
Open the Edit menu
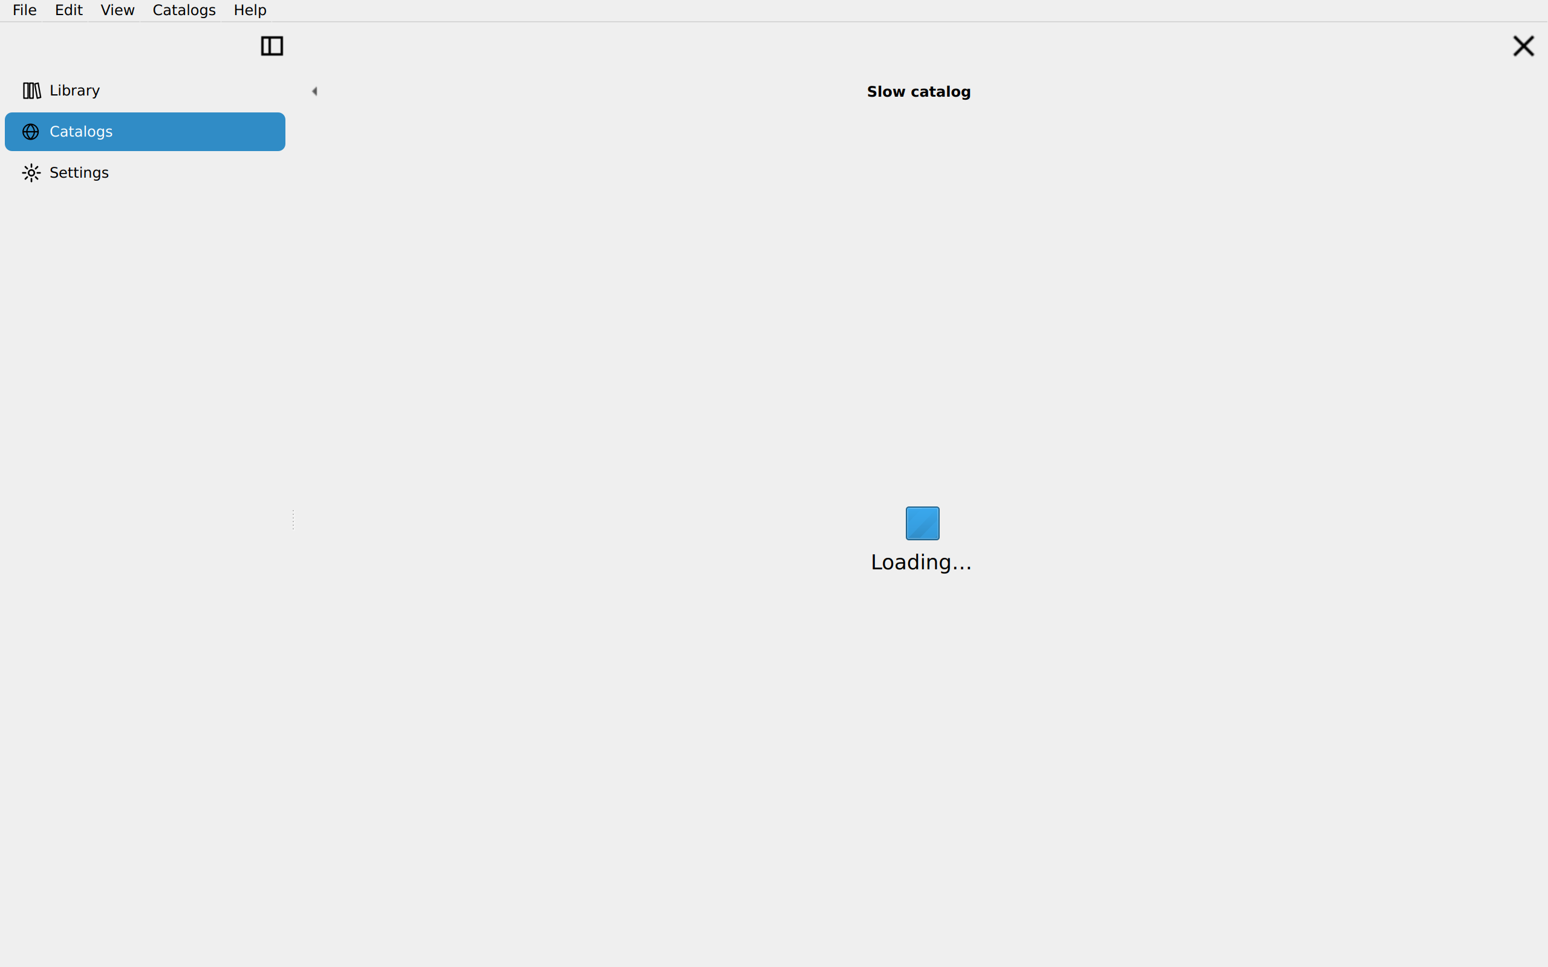69,10
